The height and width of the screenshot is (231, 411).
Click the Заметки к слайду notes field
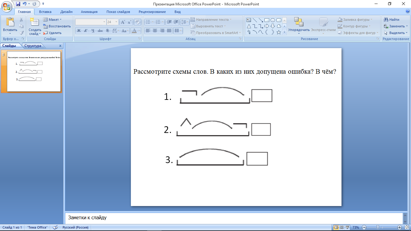pos(233,218)
